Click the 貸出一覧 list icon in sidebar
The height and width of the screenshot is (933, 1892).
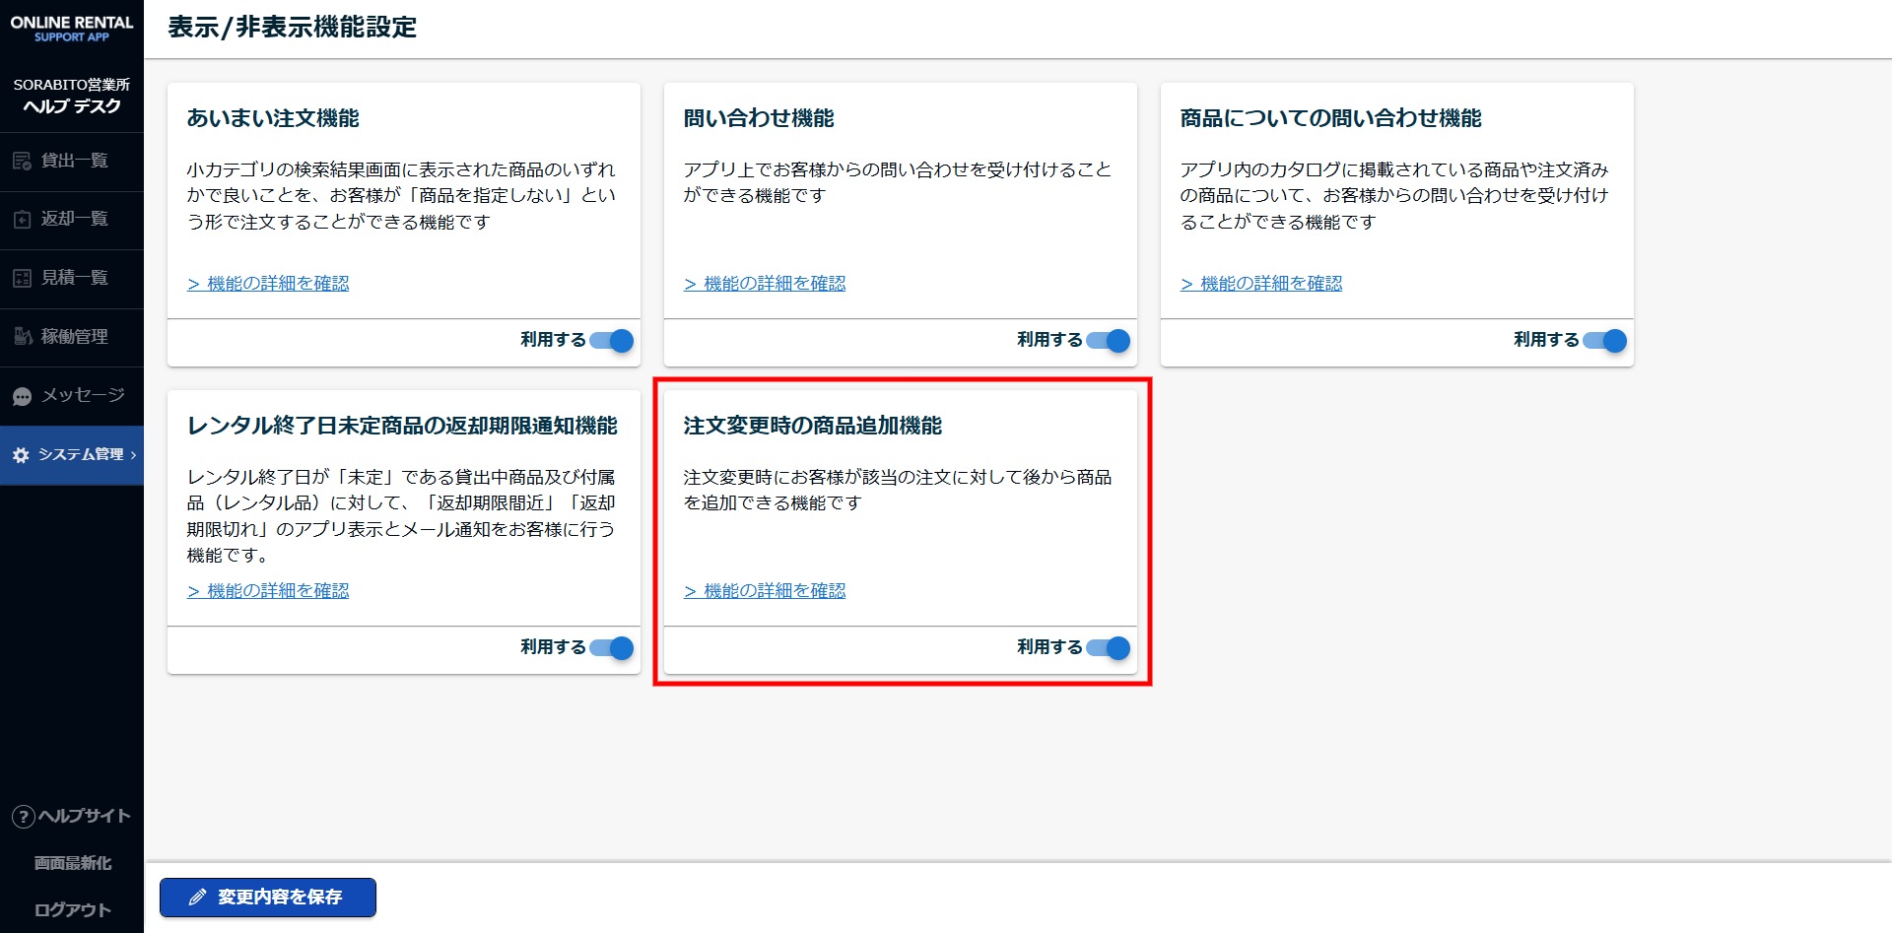22,162
